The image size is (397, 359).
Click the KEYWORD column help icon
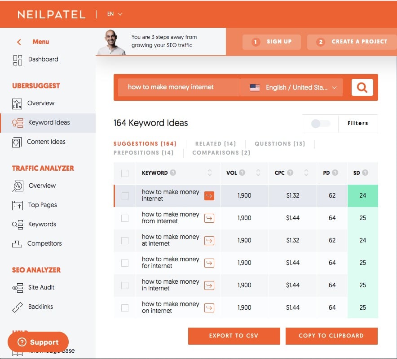(x=173, y=173)
